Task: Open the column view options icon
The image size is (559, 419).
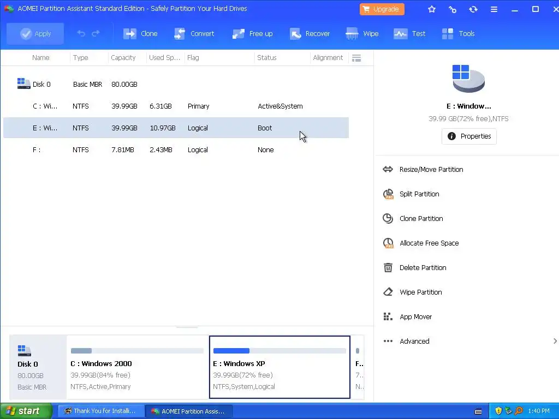Action: [356, 58]
